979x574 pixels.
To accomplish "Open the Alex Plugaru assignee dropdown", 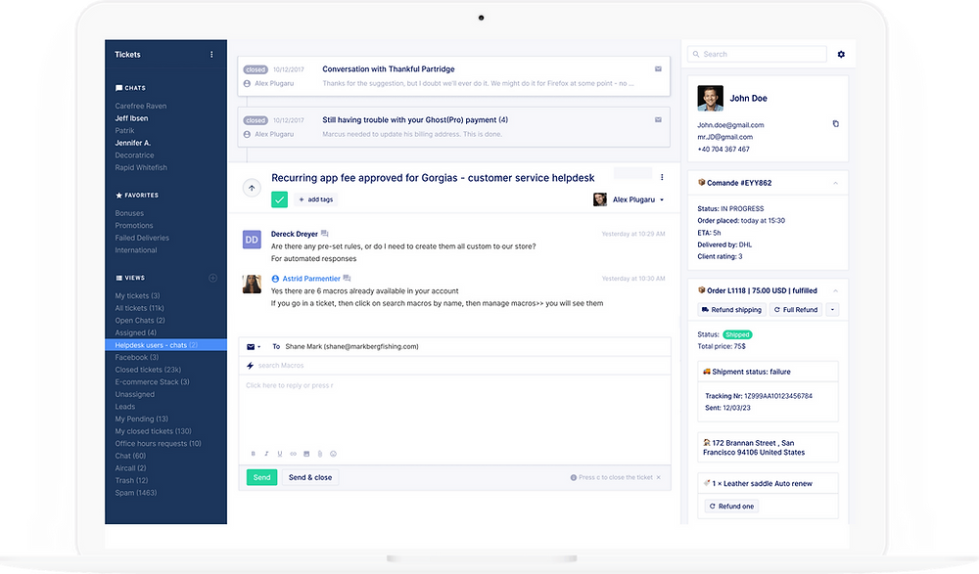I will [629, 199].
